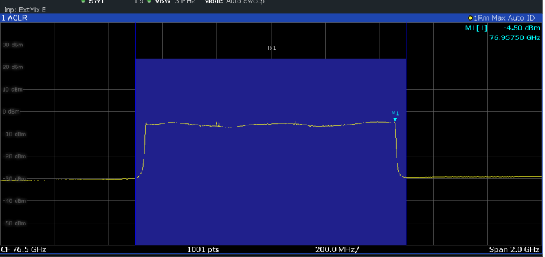Viewport: 545px width, 257px height.
Task: Click the twin spur peaks on the trace
Action: pos(217,124)
